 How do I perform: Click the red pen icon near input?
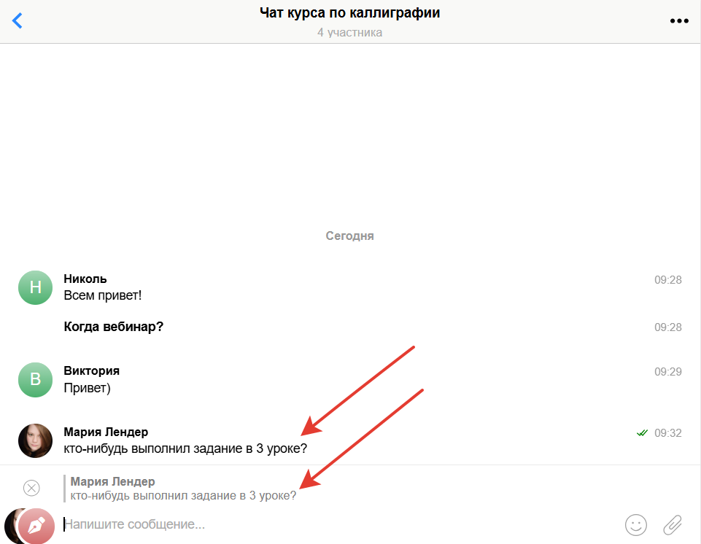coord(36,525)
